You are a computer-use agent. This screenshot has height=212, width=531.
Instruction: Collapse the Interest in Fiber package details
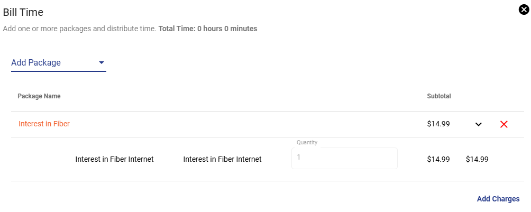tap(478, 124)
